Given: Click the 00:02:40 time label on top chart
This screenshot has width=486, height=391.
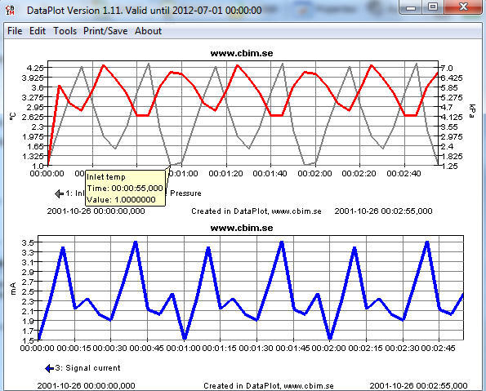Looking at the screenshot, I should click(x=404, y=174).
